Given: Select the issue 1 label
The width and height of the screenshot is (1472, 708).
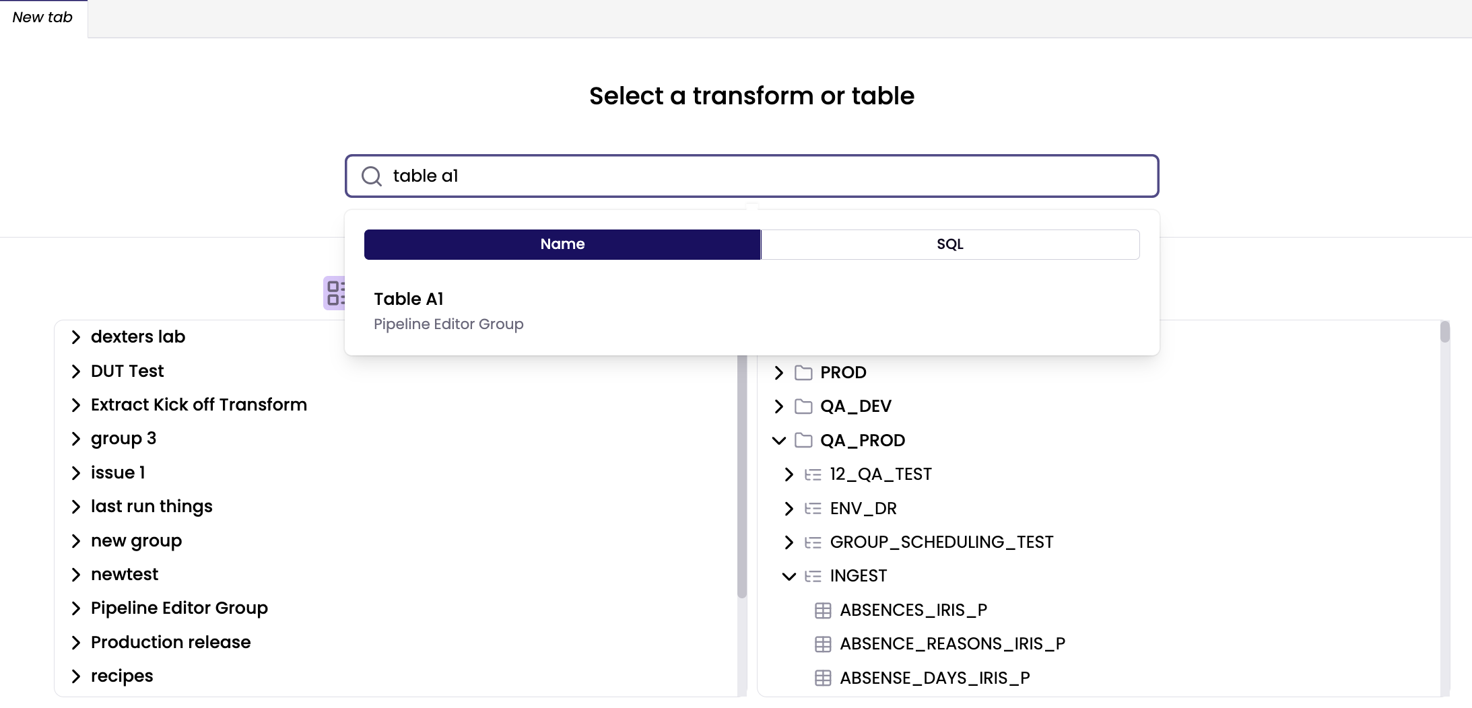Looking at the screenshot, I should click(x=118, y=472).
